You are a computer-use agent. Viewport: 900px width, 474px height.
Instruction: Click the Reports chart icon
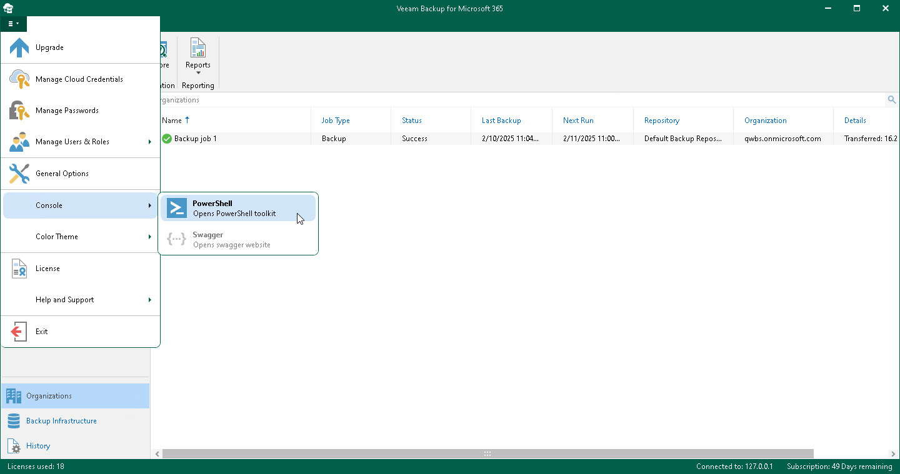click(198, 48)
